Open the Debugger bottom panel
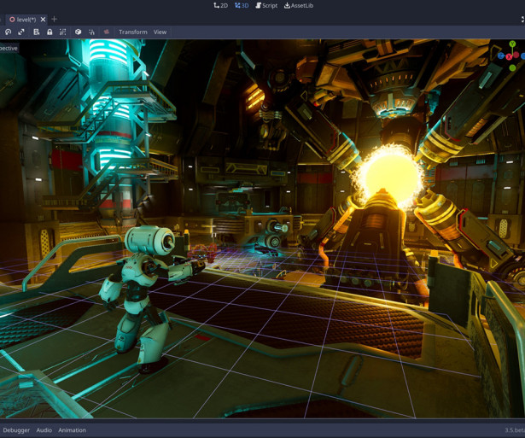 (16, 430)
